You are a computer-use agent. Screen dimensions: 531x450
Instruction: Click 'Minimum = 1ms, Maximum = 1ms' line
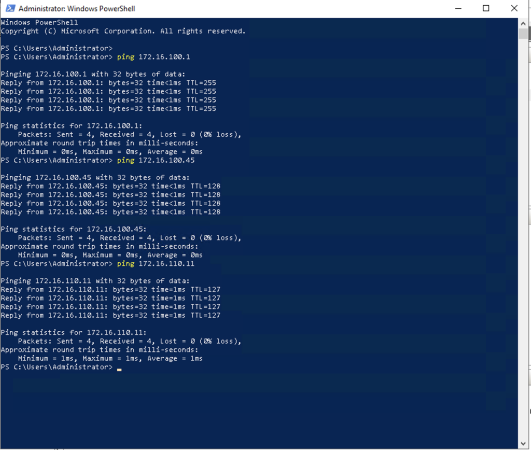(110, 358)
